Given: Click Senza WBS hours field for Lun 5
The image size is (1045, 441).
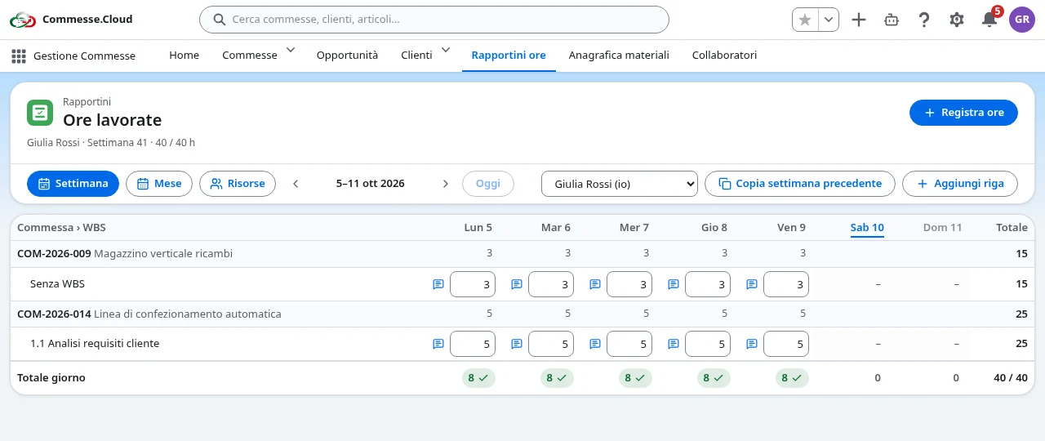Looking at the screenshot, I should pos(473,284).
